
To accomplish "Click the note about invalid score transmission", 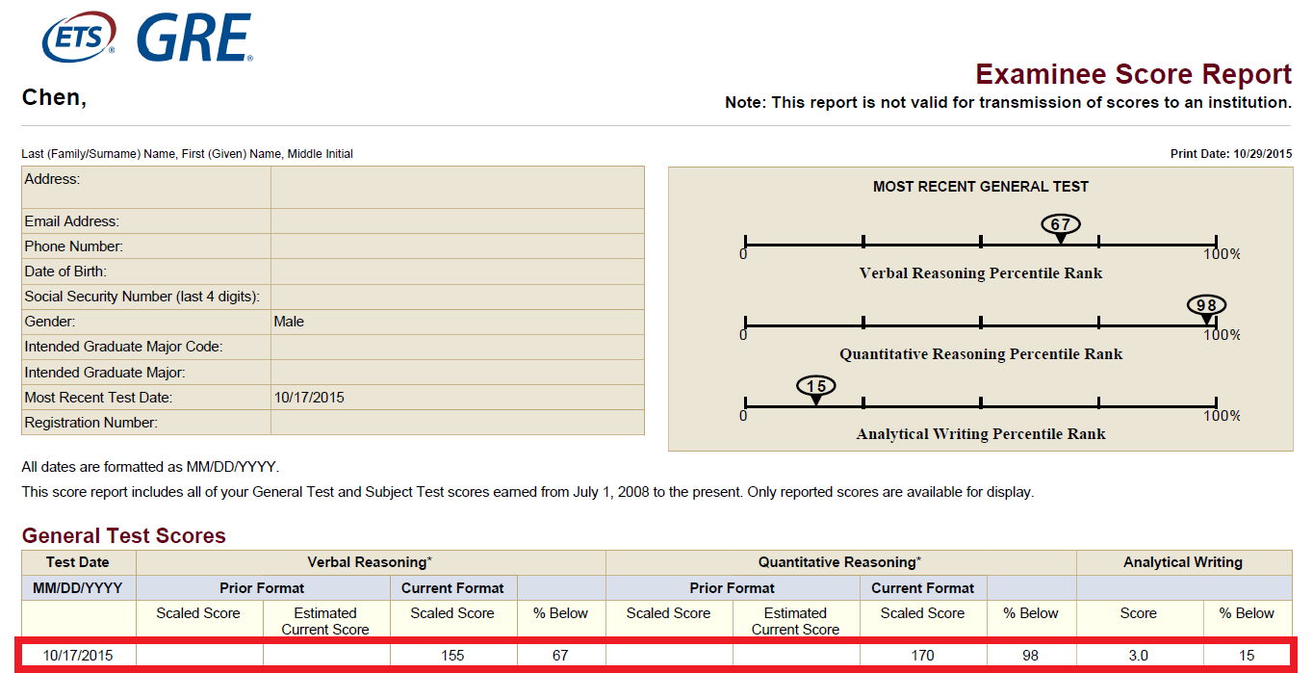I will 1008,102.
